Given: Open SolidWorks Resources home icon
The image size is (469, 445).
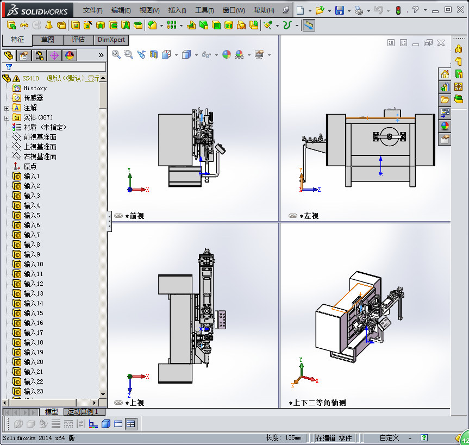Looking at the screenshot, I should [x=445, y=74].
